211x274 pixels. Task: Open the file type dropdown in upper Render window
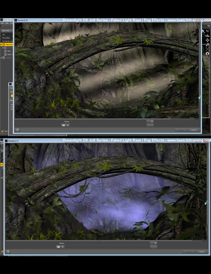coord(150,121)
